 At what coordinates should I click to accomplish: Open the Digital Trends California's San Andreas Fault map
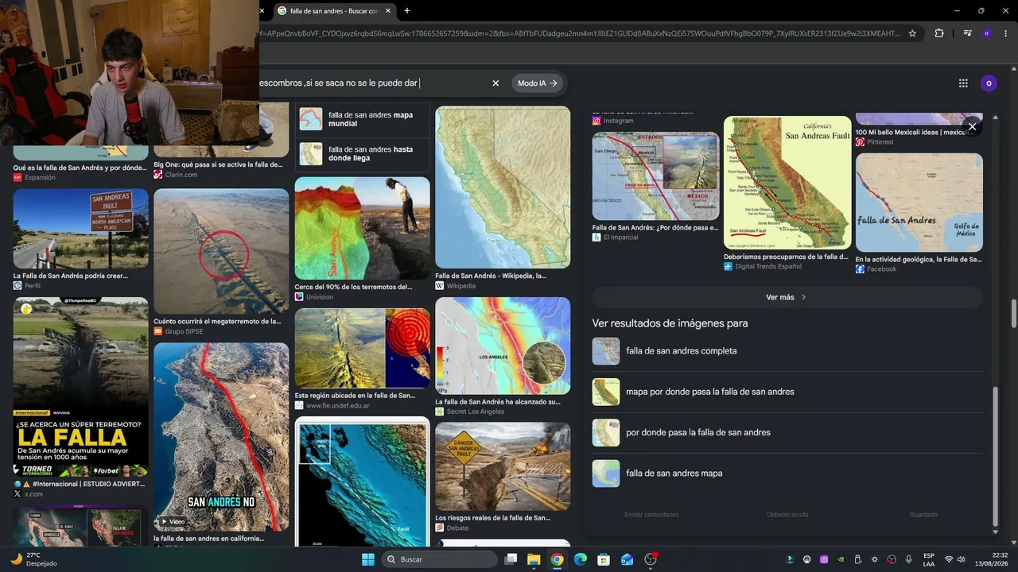[x=787, y=183]
